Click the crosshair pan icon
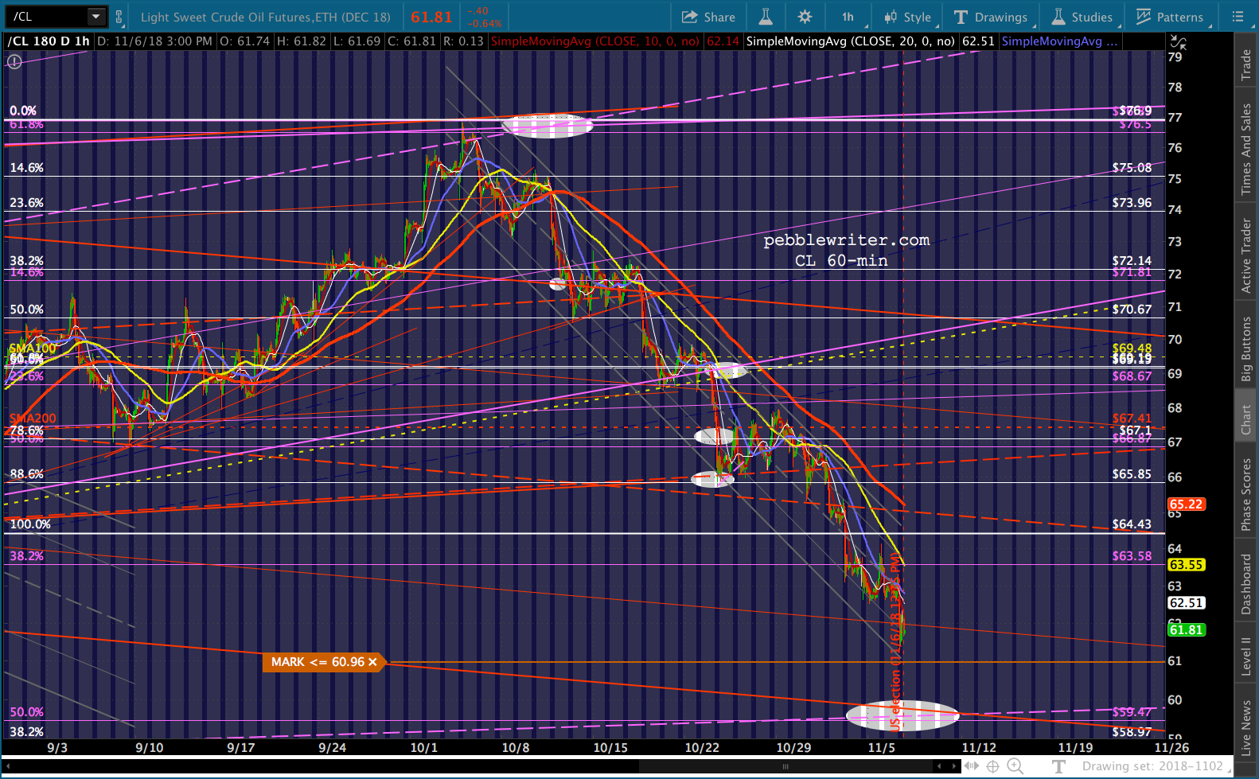This screenshot has width=1259, height=779. [993, 766]
